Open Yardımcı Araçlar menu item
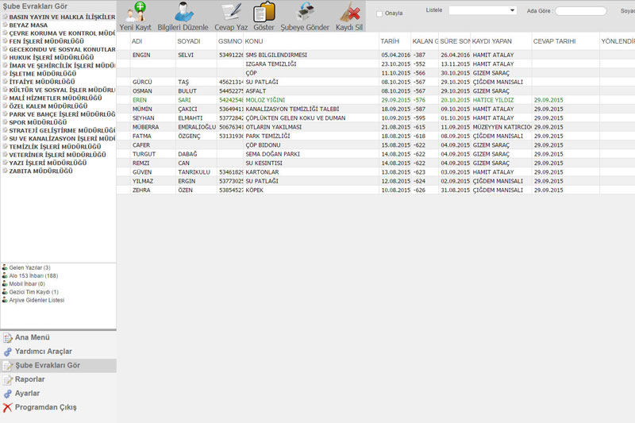Screen dimensions: 635x423 click(44, 352)
